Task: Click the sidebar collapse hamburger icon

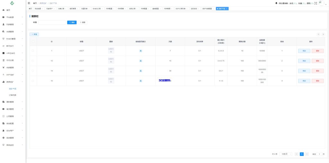Action: (x=29, y=3)
